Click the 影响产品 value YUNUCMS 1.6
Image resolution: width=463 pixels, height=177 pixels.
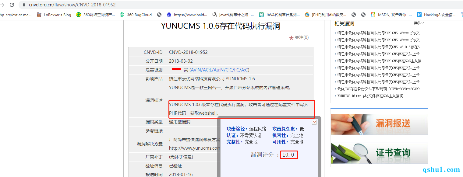pyautogui.click(x=212, y=79)
